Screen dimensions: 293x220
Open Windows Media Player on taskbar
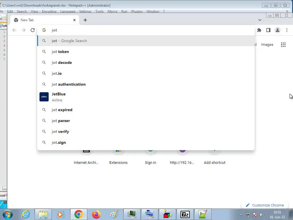coord(61,214)
